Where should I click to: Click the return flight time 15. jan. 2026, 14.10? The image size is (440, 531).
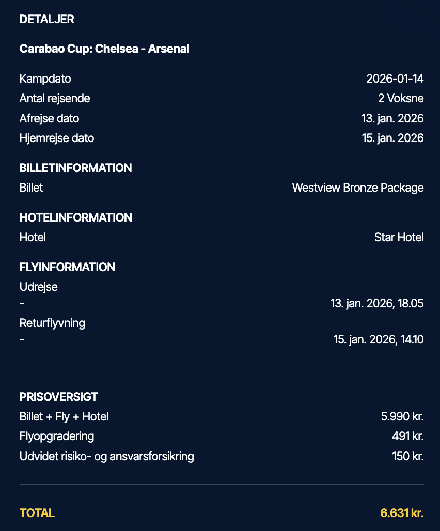click(379, 339)
